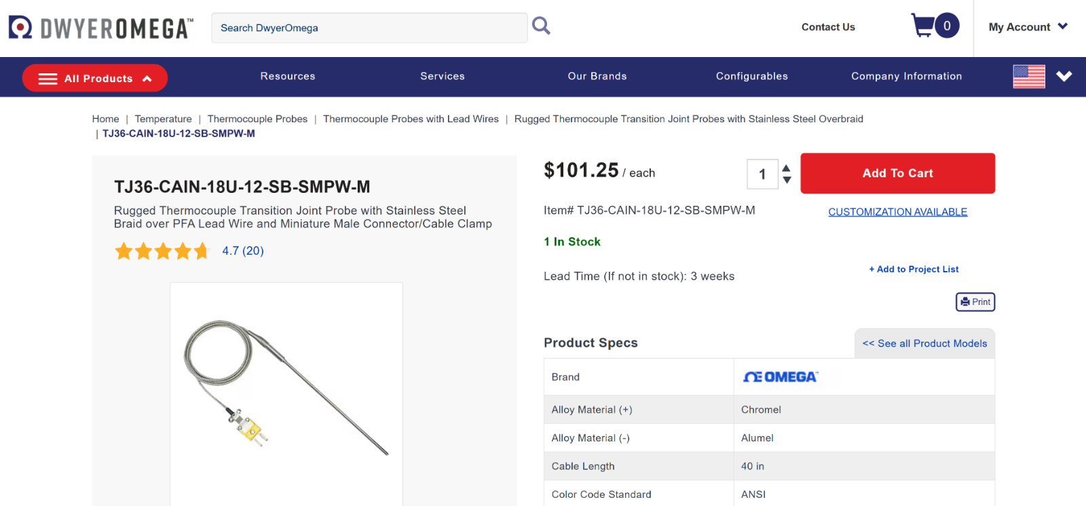Screen dimensions: 1086x506
Task: Click the US flag country icon
Action: click(1029, 77)
